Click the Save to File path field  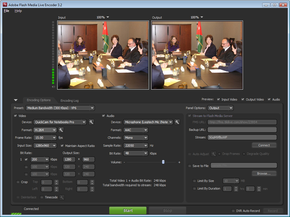(x=244, y=165)
